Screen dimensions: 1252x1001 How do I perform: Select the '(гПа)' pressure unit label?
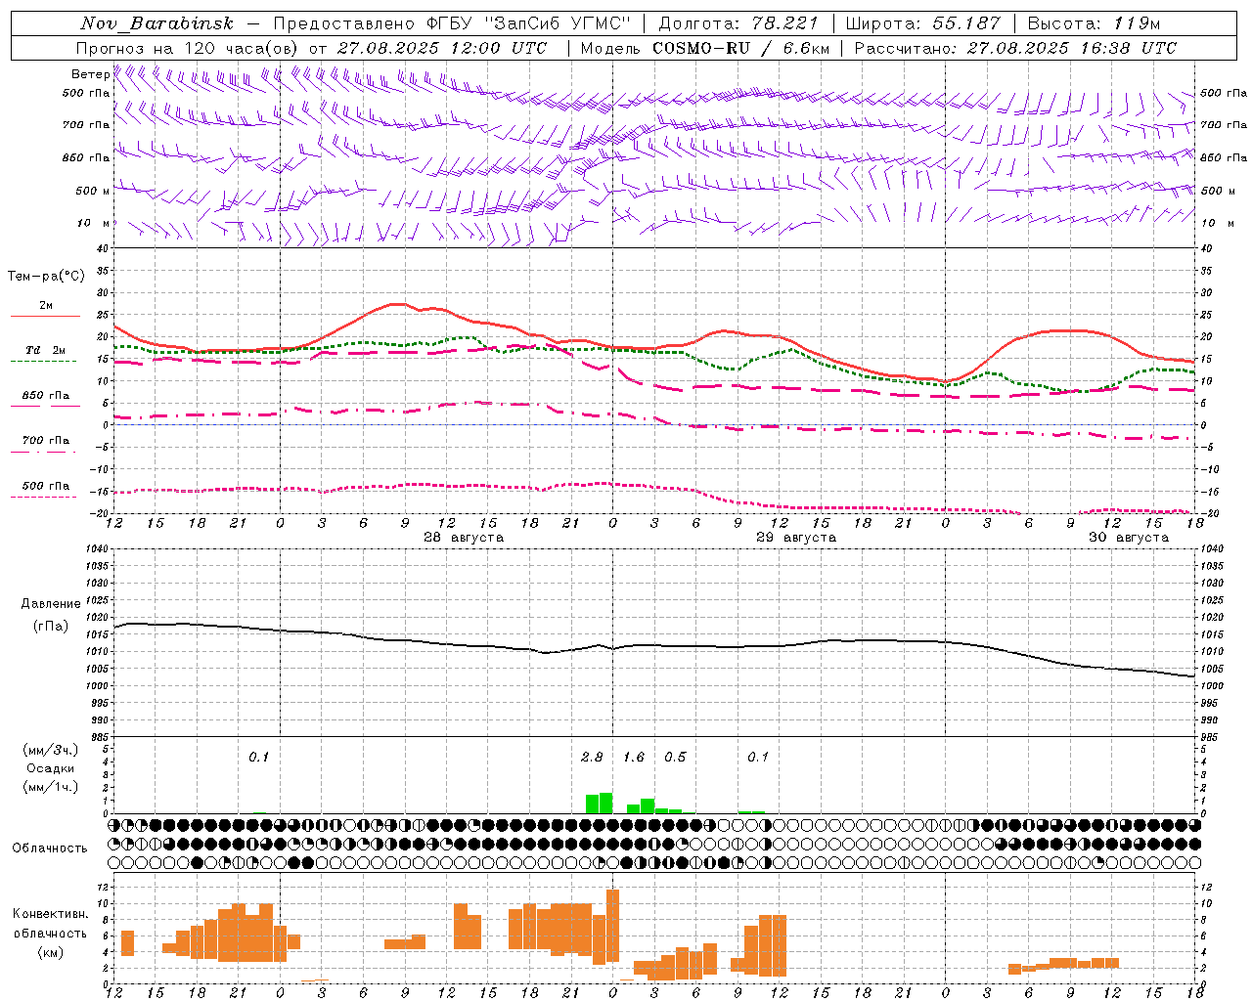coord(51,627)
